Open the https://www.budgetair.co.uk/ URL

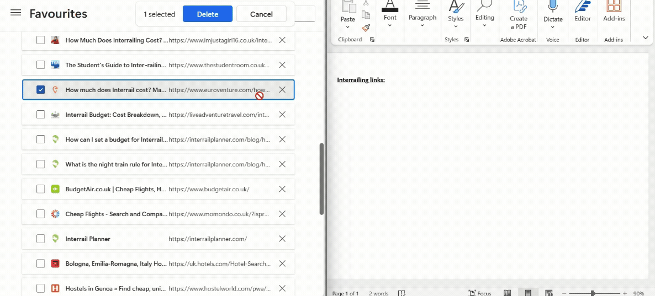(209, 189)
